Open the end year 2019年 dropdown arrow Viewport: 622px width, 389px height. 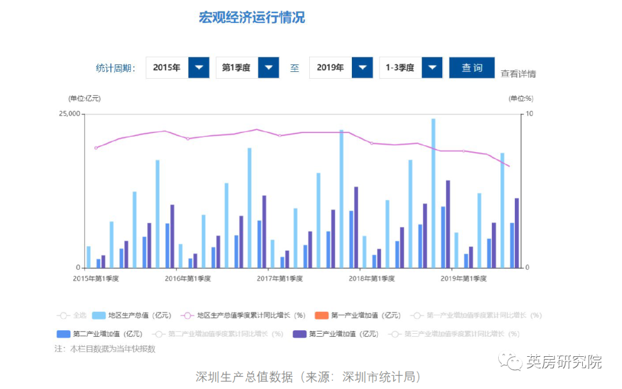(x=362, y=67)
